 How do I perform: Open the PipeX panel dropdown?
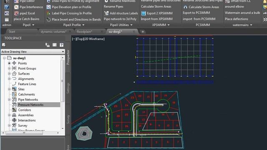coord(28,25)
